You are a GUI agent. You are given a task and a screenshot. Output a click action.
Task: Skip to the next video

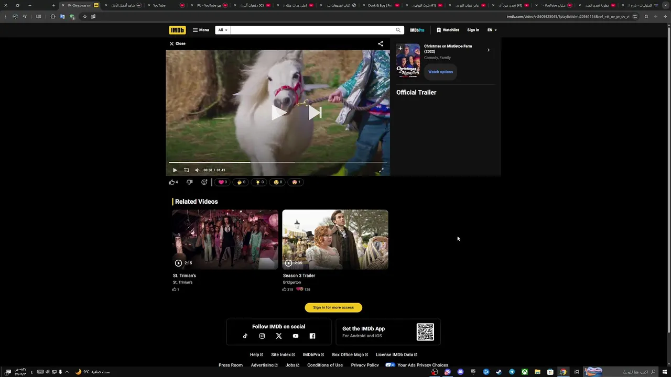click(315, 112)
